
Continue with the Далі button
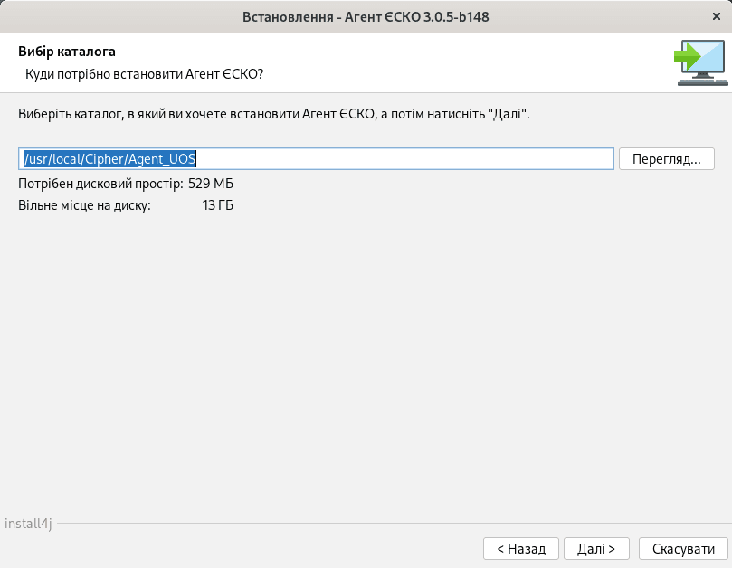596,548
